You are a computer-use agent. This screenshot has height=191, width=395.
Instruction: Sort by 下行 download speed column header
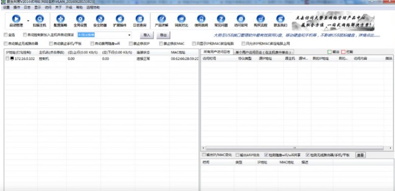tap(118, 52)
